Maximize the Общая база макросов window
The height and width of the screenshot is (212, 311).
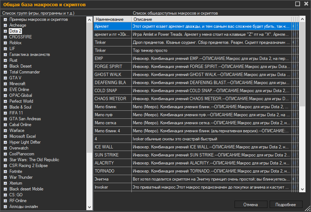coord(297,4)
